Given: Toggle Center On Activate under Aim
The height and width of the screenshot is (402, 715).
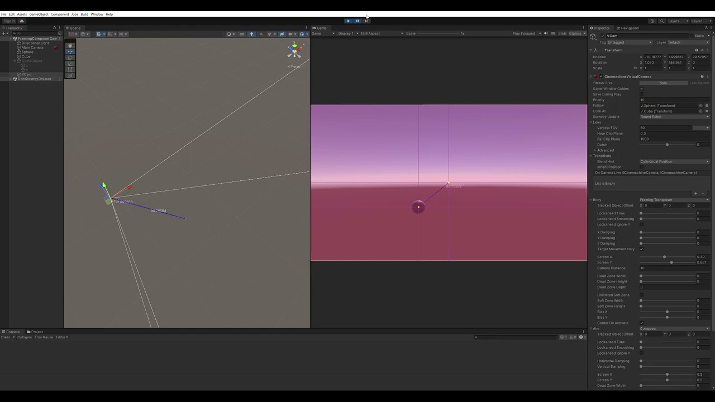Looking at the screenshot, I should click(x=641, y=323).
